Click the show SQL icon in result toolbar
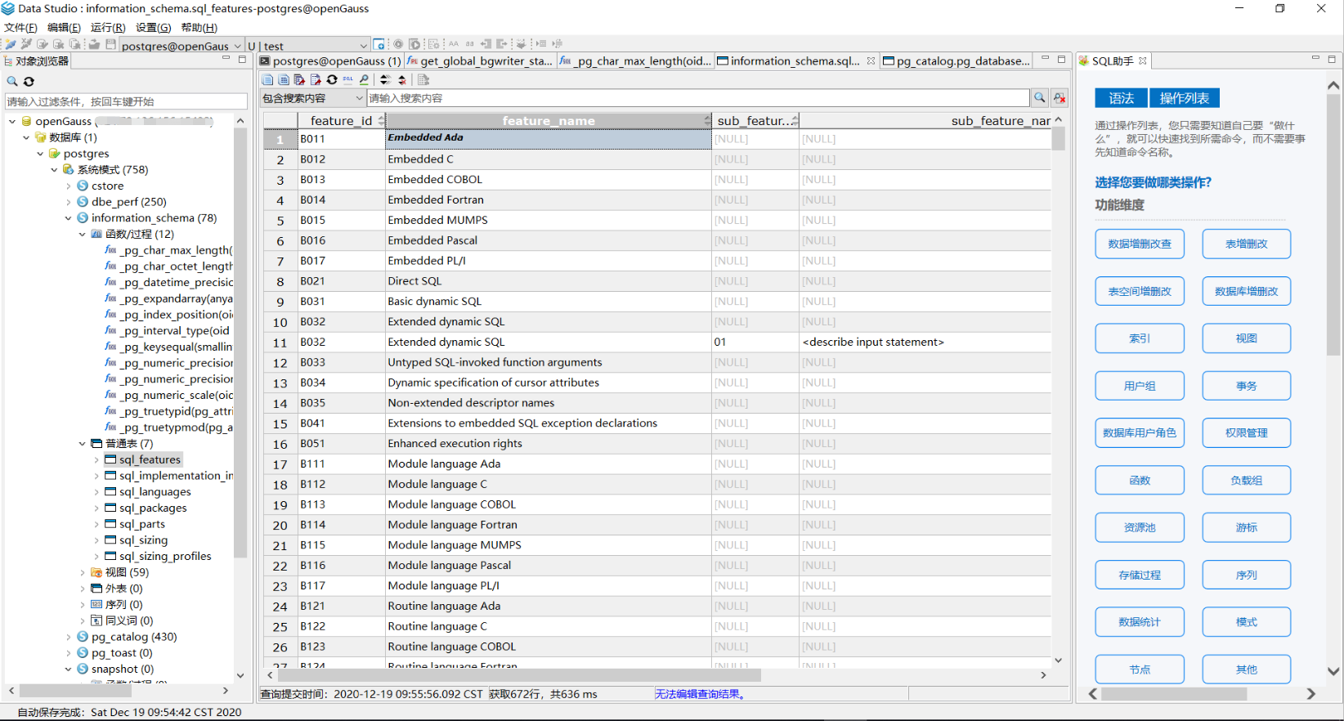Viewport: 1344px width, 721px height. 347,79
